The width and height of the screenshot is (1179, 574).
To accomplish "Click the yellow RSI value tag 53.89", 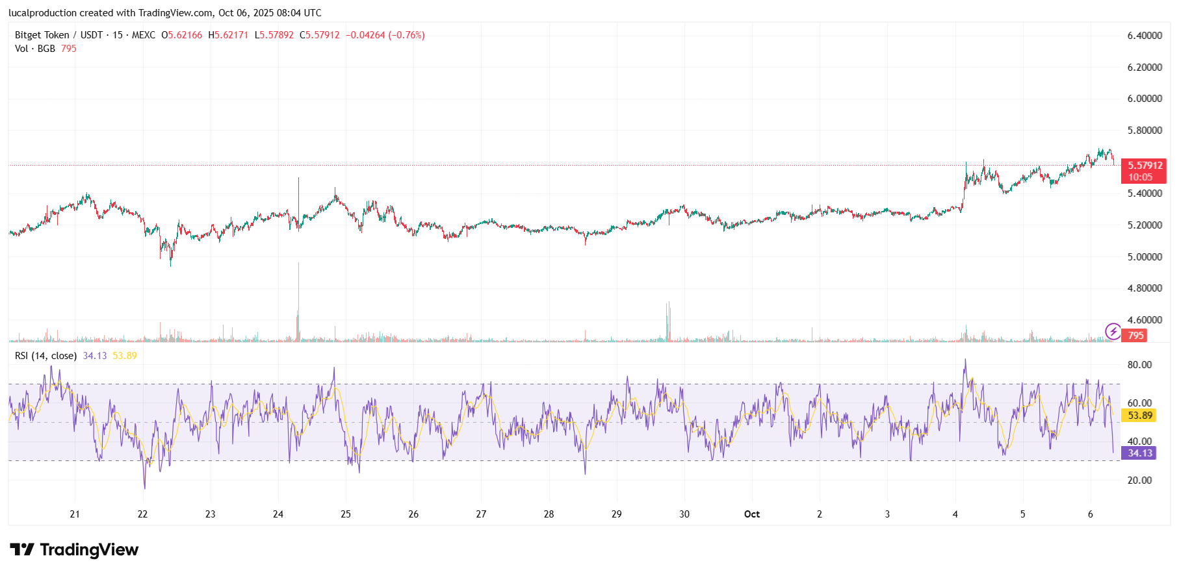I will point(1140,416).
